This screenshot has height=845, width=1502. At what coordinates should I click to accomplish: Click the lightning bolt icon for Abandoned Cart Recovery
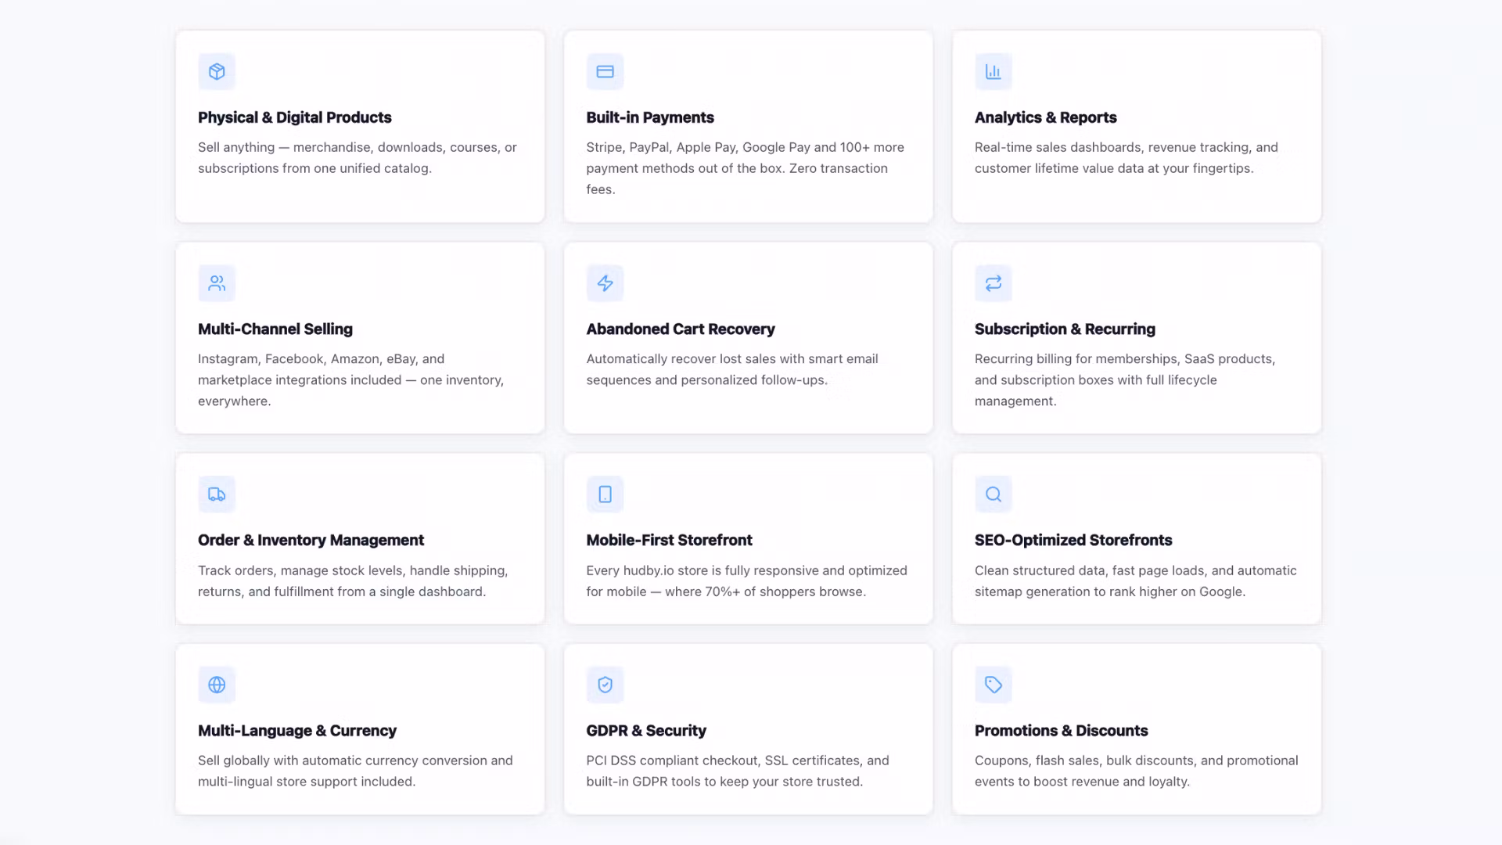[605, 283]
